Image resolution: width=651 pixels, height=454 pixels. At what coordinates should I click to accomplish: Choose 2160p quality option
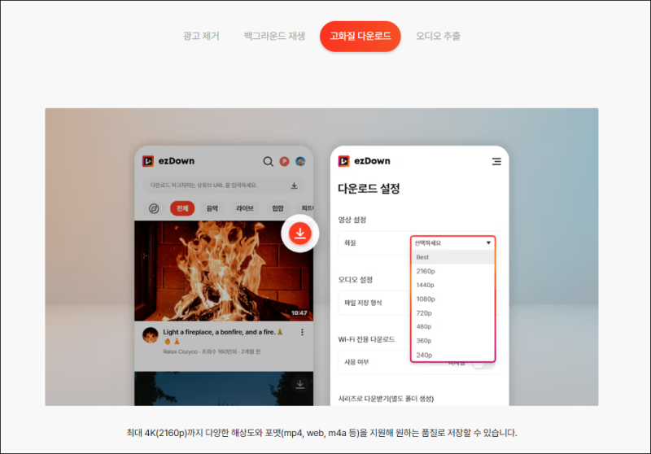pyautogui.click(x=452, y=271)
